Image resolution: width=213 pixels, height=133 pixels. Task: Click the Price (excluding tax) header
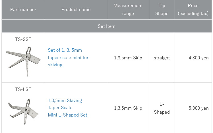coord(193,10)
